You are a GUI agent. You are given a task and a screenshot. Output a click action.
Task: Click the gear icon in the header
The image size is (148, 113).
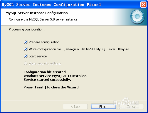pyautogui.click(x=137, y=17)
